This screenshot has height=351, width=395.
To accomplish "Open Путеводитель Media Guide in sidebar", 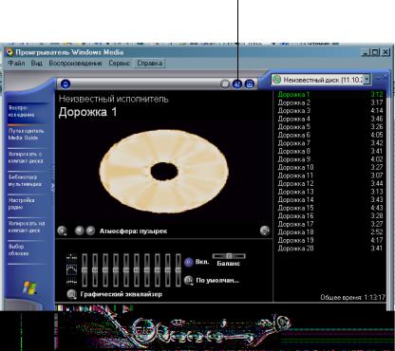I will coord(27,135).
